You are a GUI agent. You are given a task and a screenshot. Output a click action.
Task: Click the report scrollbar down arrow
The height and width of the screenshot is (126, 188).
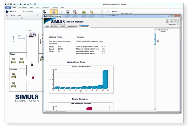click(155, 109)
